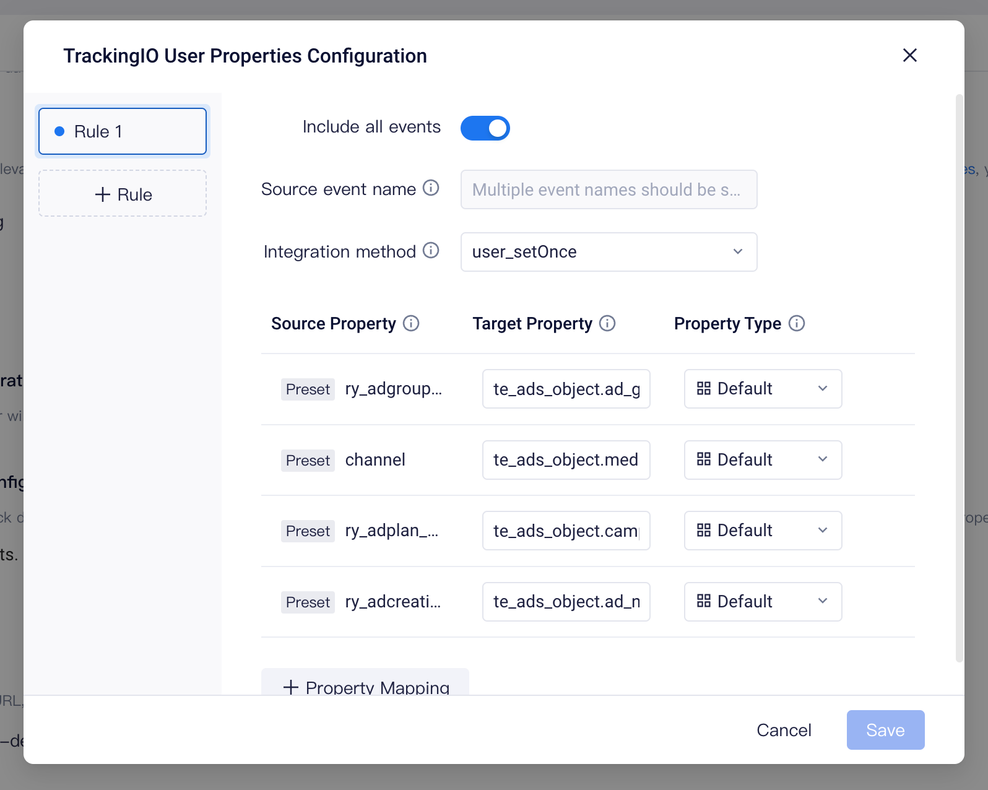988x790 pixels.
Task: Toggle the Include all events switch
Action: [x=485, y=128]
